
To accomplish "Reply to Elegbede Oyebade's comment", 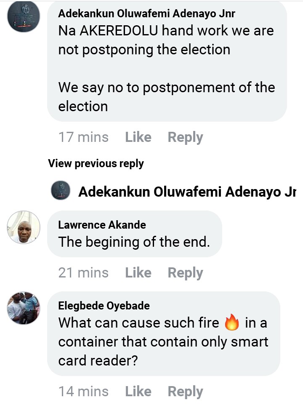I will point(185,392).
